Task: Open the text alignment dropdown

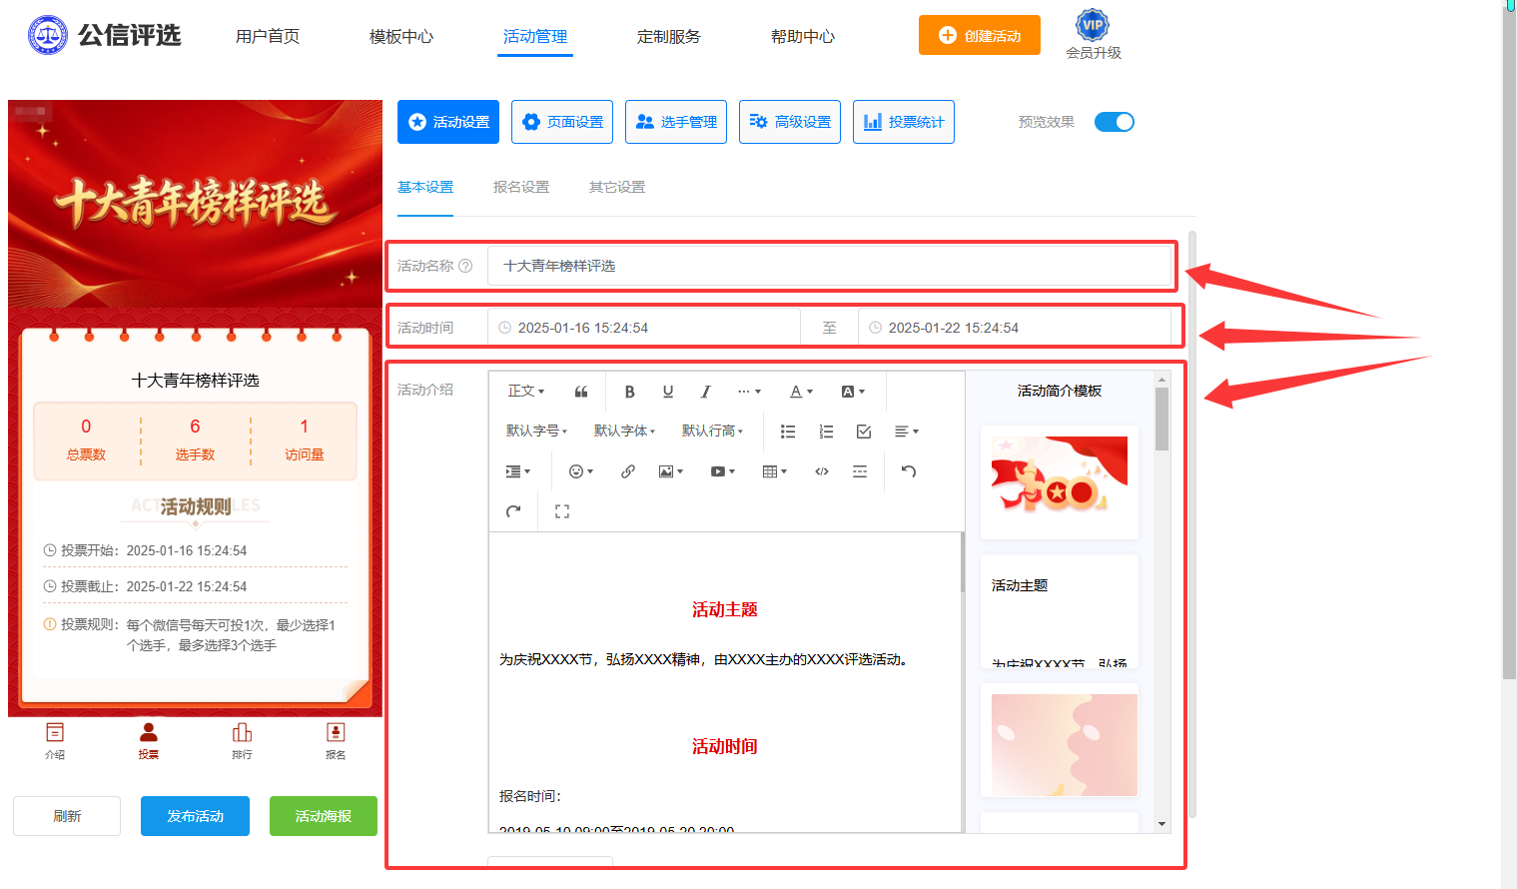Action: pyautogui.click(x=907, y=432)
